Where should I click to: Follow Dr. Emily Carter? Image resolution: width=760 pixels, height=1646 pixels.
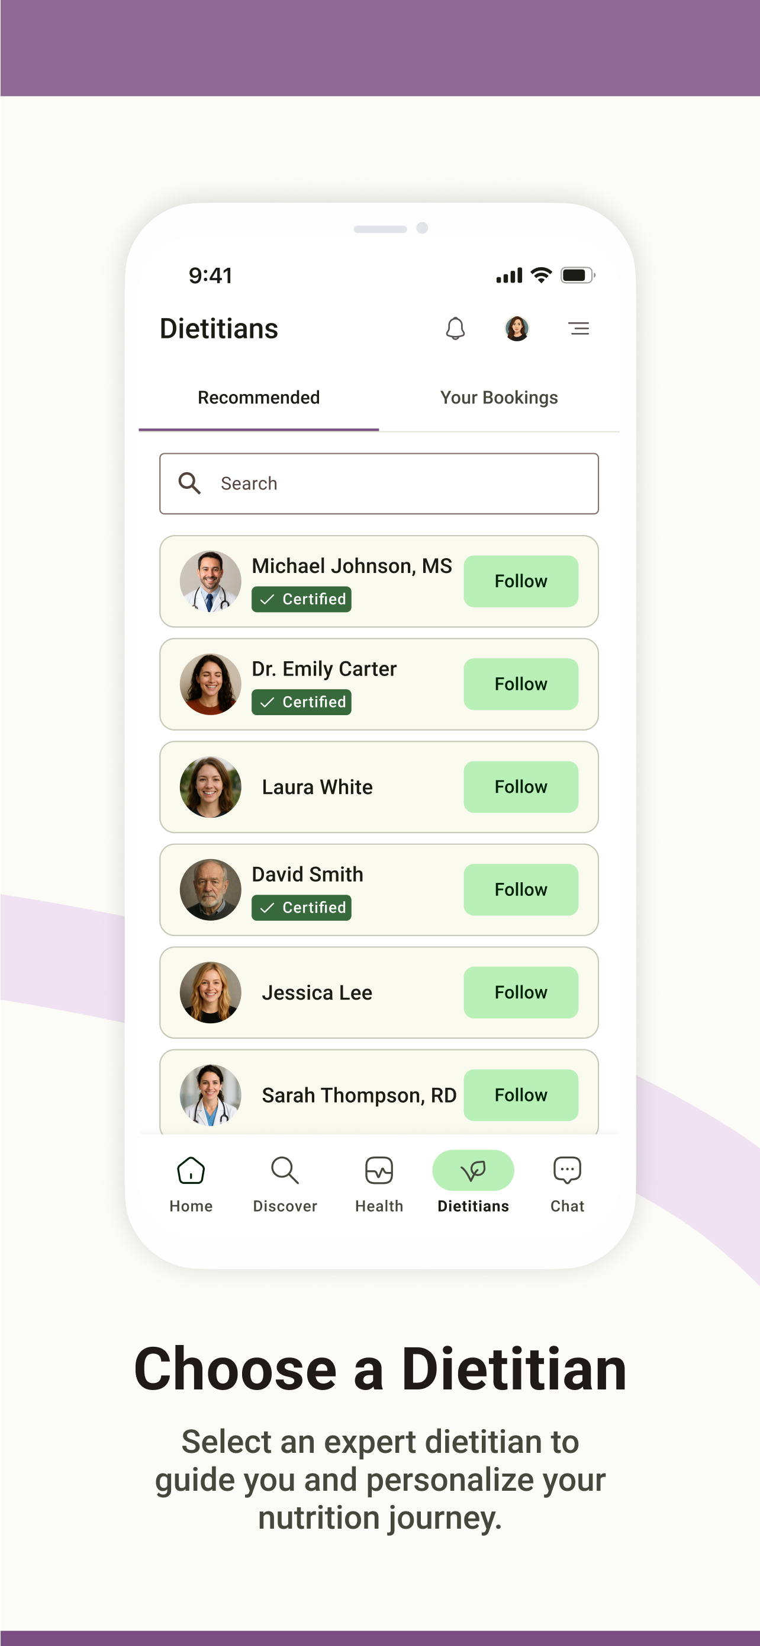521,684
